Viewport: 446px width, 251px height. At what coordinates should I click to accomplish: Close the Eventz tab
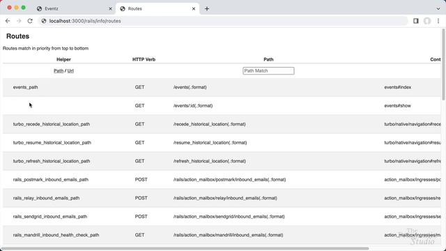(x=110, y=9)
